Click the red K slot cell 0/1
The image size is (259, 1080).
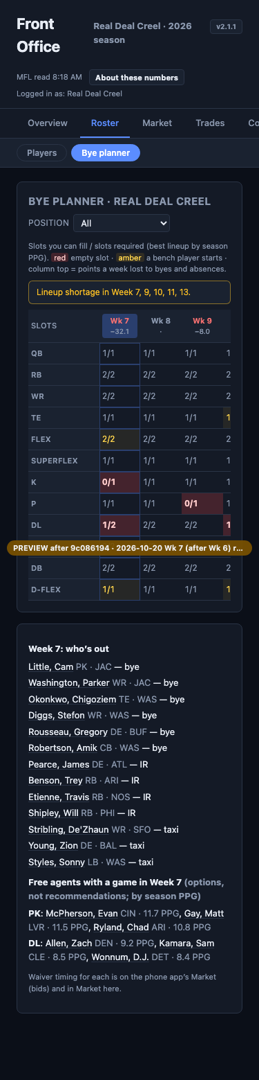[119, 482]
